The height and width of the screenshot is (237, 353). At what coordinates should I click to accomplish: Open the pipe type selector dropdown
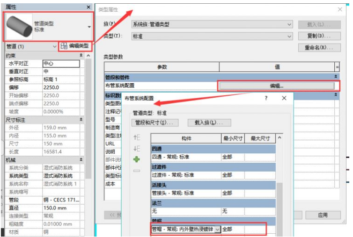(x=89, y=27)
